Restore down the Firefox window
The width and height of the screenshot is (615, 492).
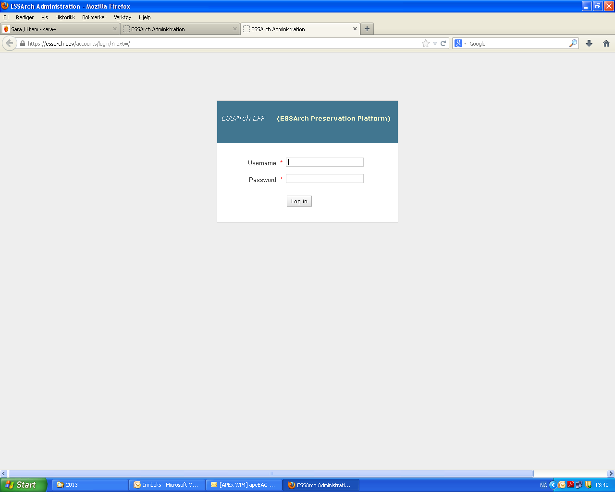point(598,6)
